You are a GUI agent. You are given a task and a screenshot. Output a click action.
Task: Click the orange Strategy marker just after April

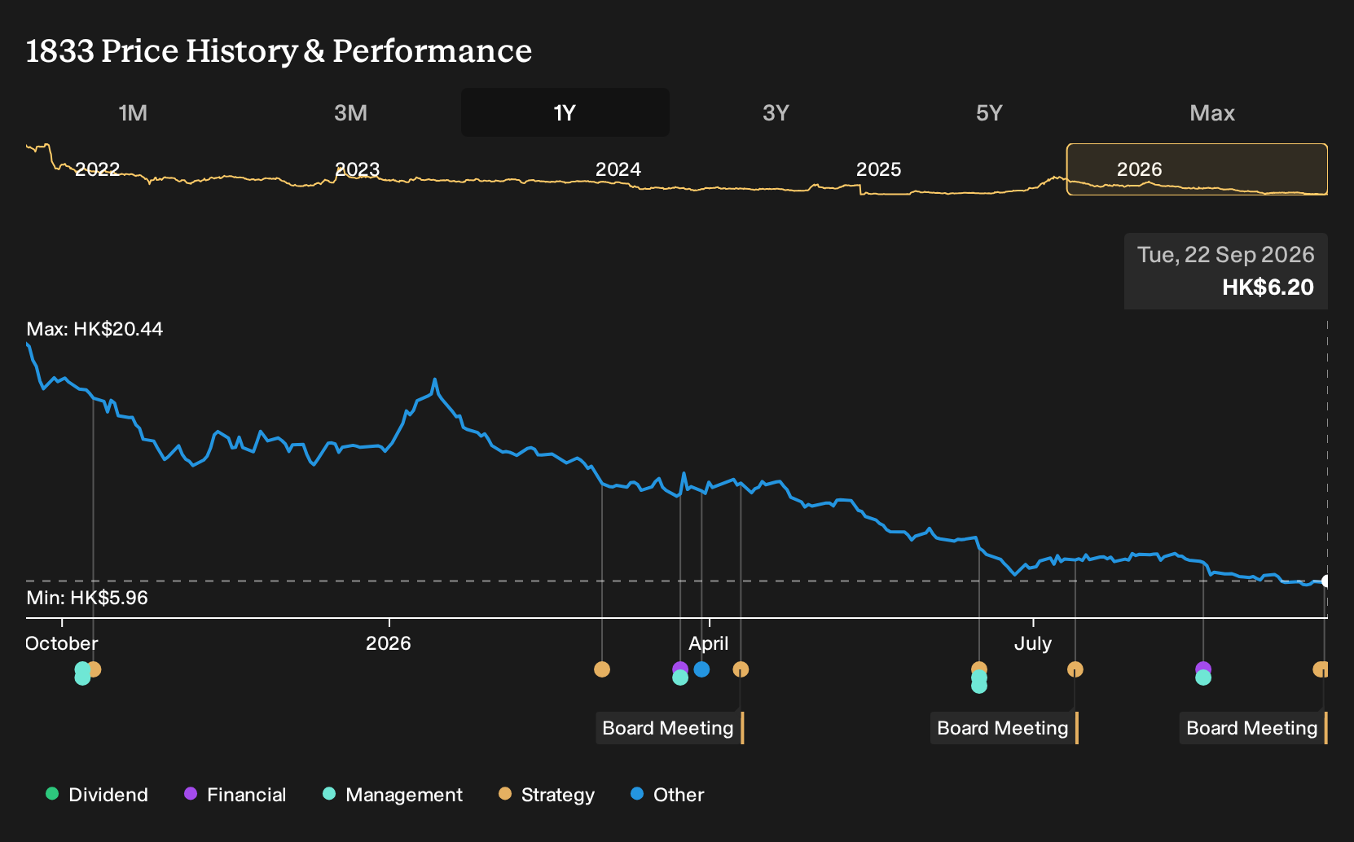click(741, 669)
